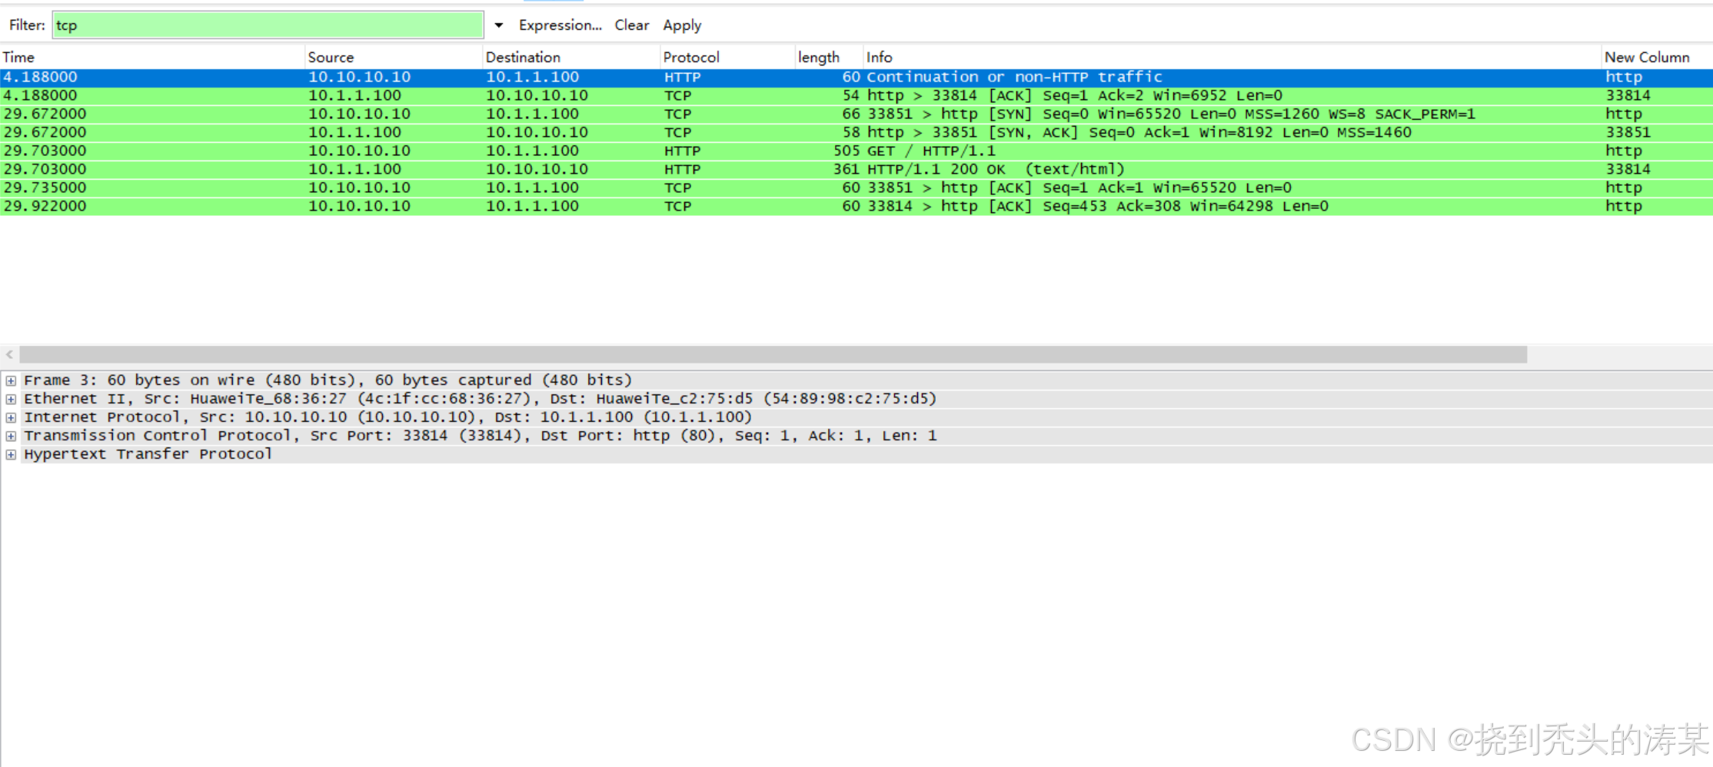This screenshot has width=1713, height=767.
Task: Sort by the Source column header
Action: 394,58
